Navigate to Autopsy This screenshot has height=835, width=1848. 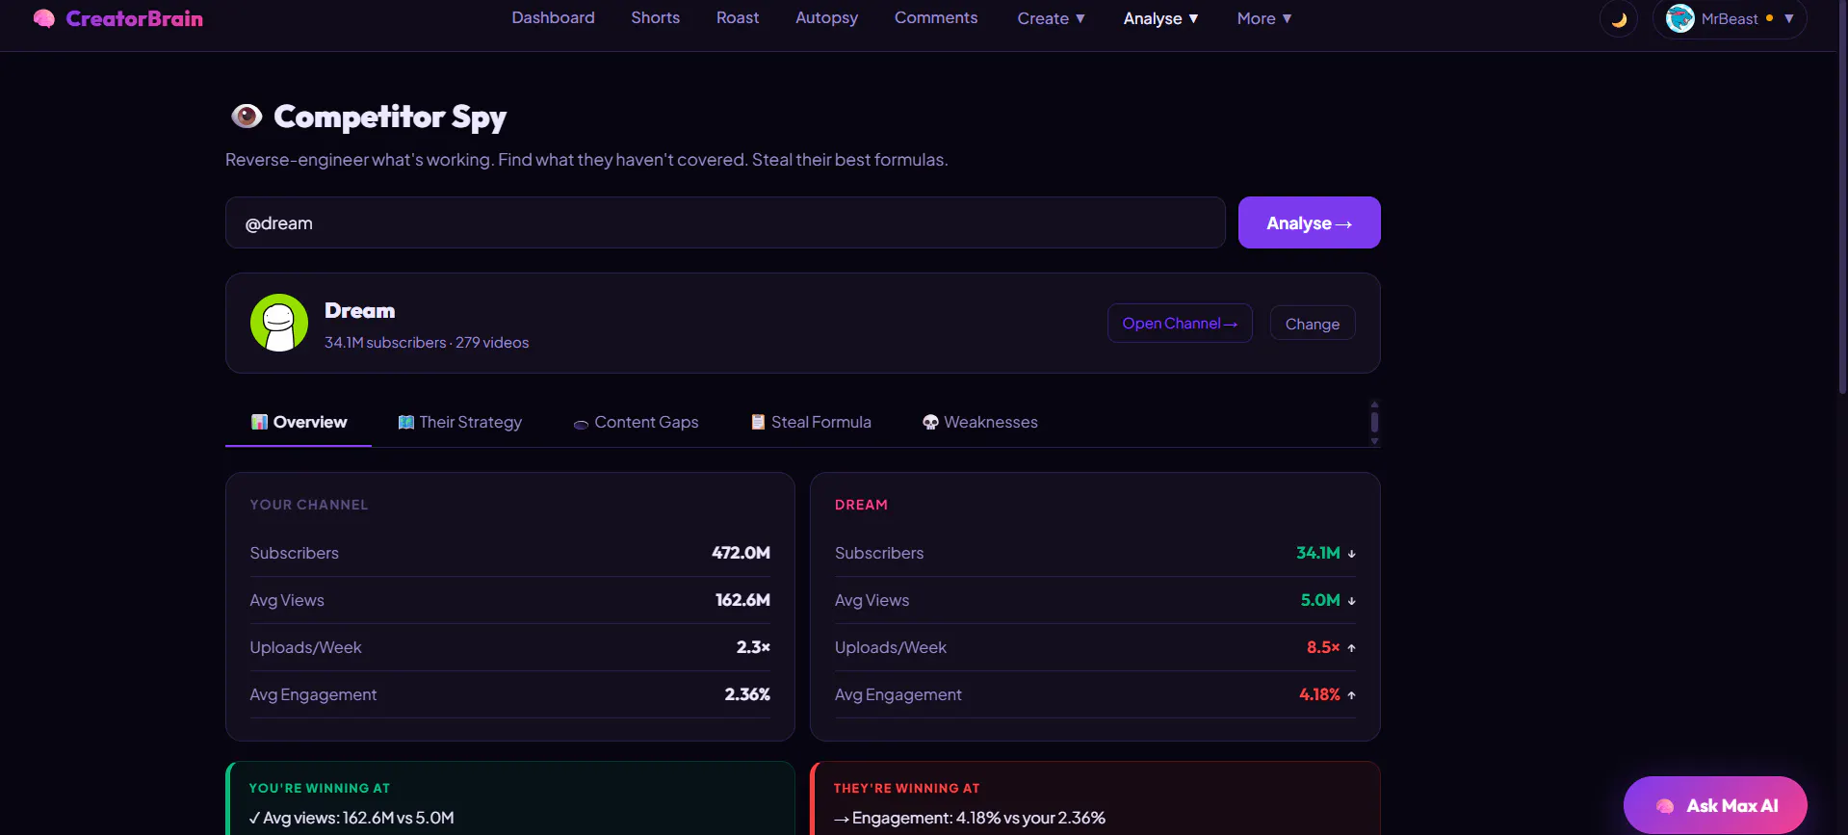coord(826,18)
